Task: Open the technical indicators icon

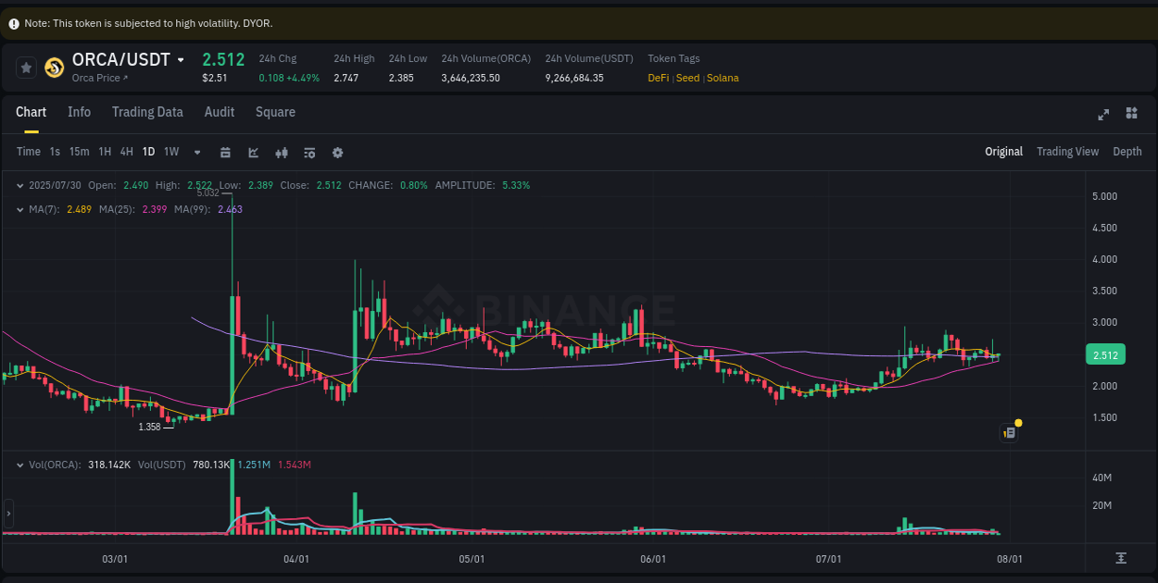Action: [x=309, y=152]
